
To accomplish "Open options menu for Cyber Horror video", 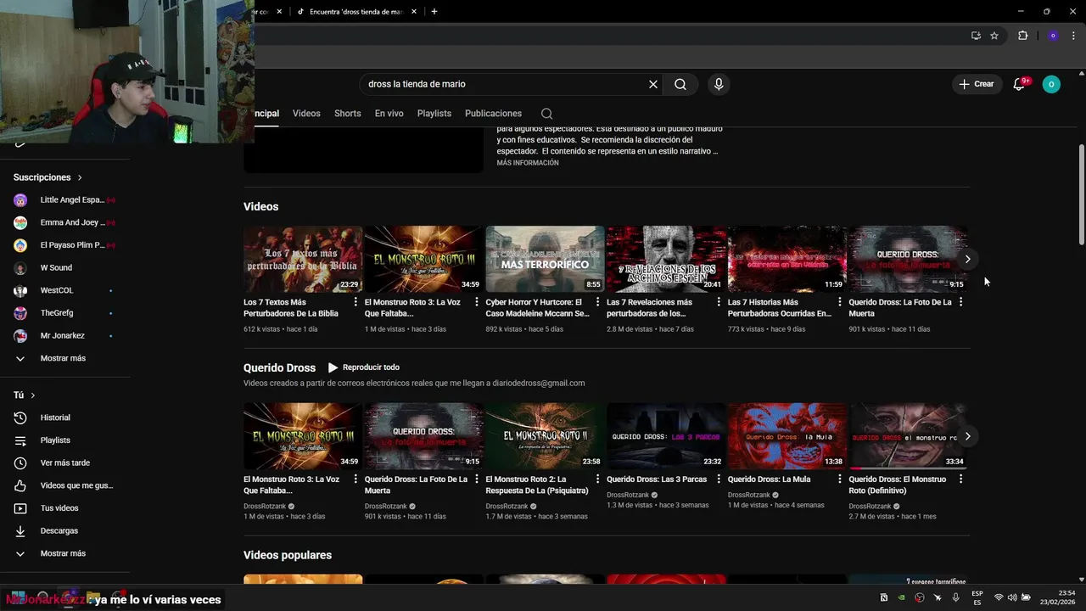I will pyautogui.click(x=597, y=302).
